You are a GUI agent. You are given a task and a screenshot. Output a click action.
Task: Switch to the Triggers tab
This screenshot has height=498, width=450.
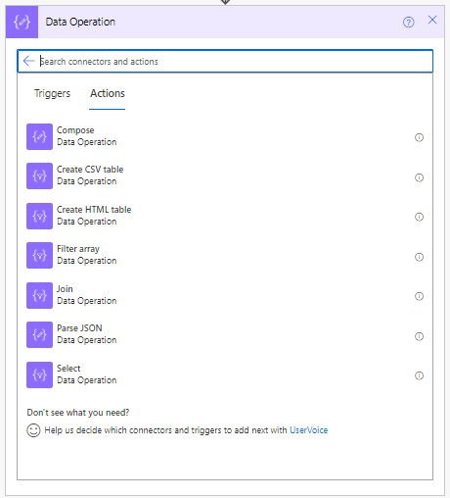click(52, 93)
